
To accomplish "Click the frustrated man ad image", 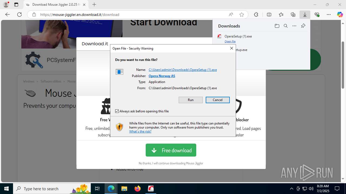I will [x=72, y=34].
